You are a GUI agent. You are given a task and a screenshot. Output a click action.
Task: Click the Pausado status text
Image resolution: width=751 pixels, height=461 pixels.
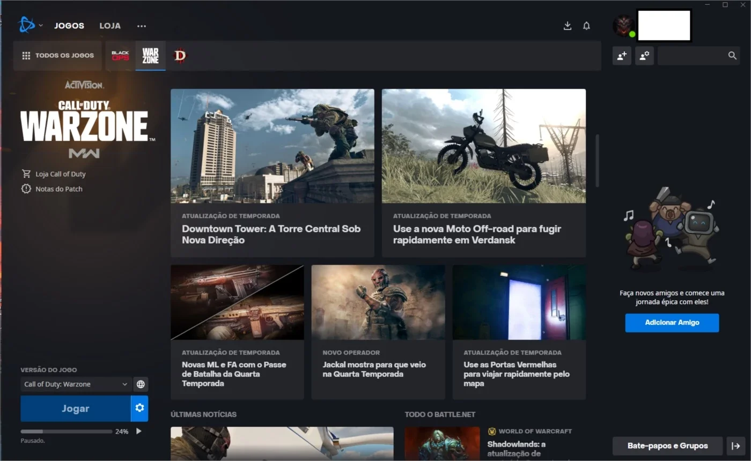pyautogui.click(x=33, y=441)
